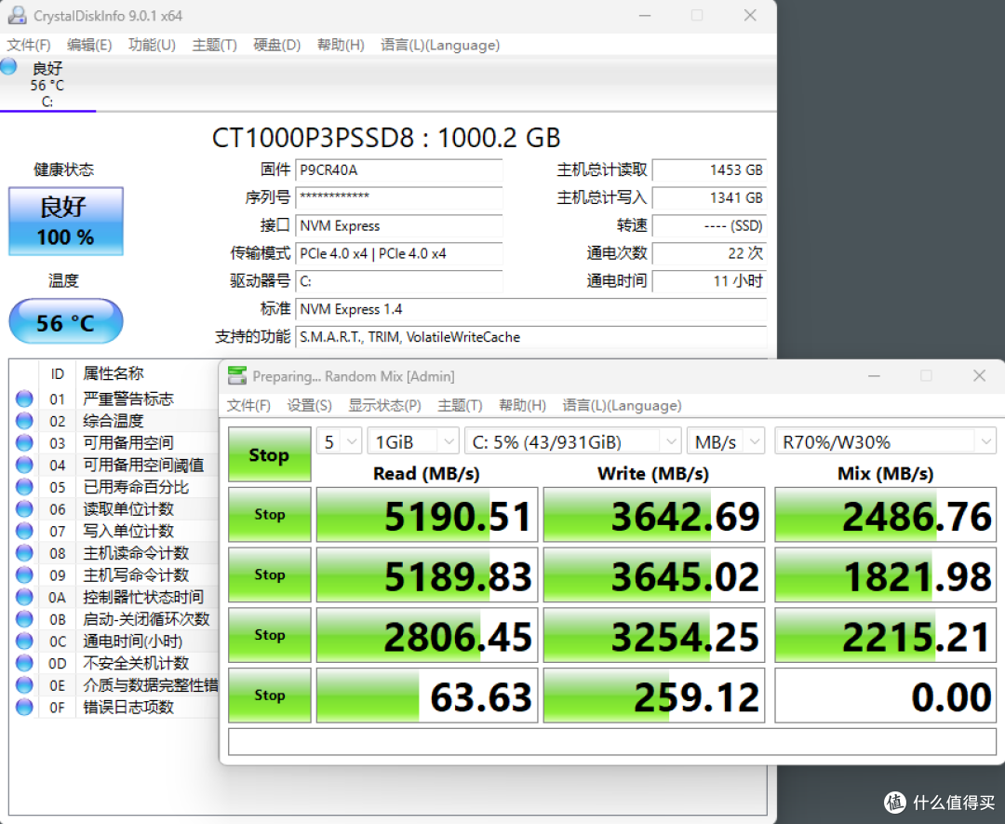Open 硬盘(D) menu in CrystalDiskInfo
Image resolution: width=1005 pixels, height=824 pixels.
point(277,45)
